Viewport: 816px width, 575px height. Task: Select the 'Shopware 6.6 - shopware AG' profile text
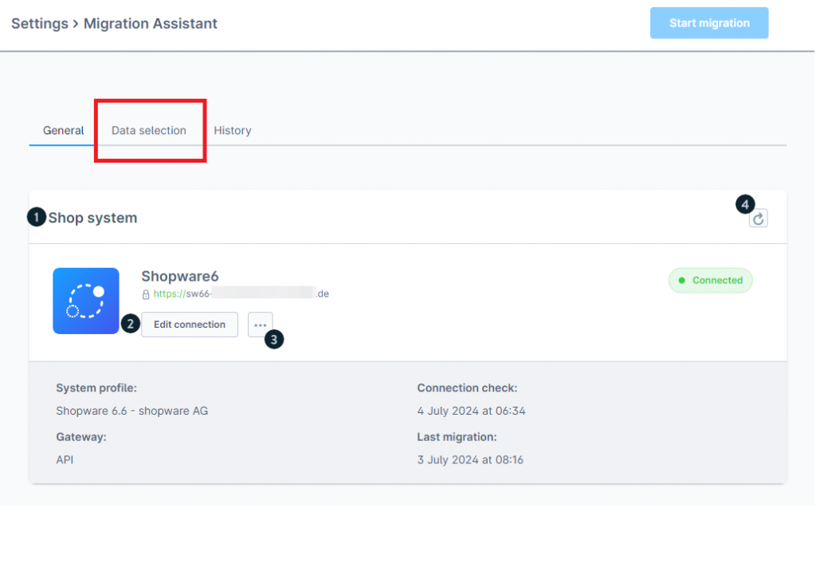[x=132, y=411]
